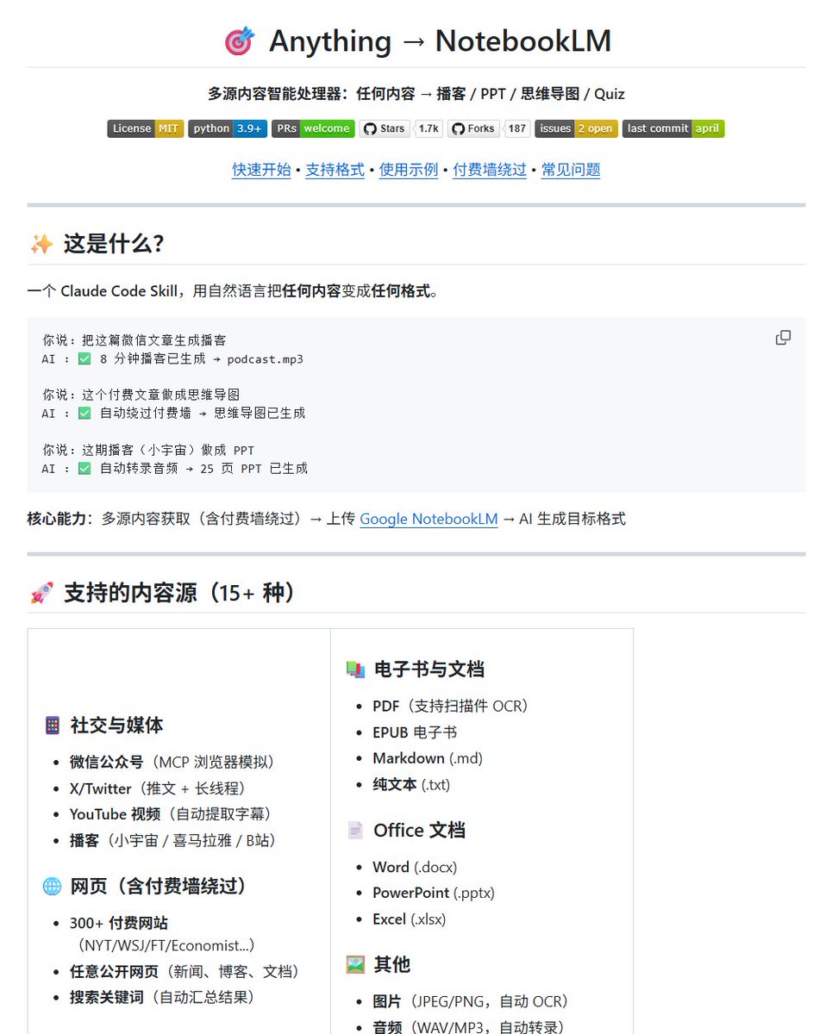Click the GitHub Stars badge
The height and width of the screenshot is (1034, 832).
pos(385,128)
